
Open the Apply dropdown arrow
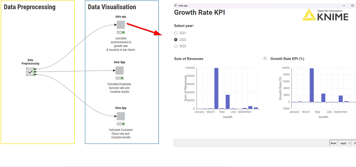pos(349,143)
